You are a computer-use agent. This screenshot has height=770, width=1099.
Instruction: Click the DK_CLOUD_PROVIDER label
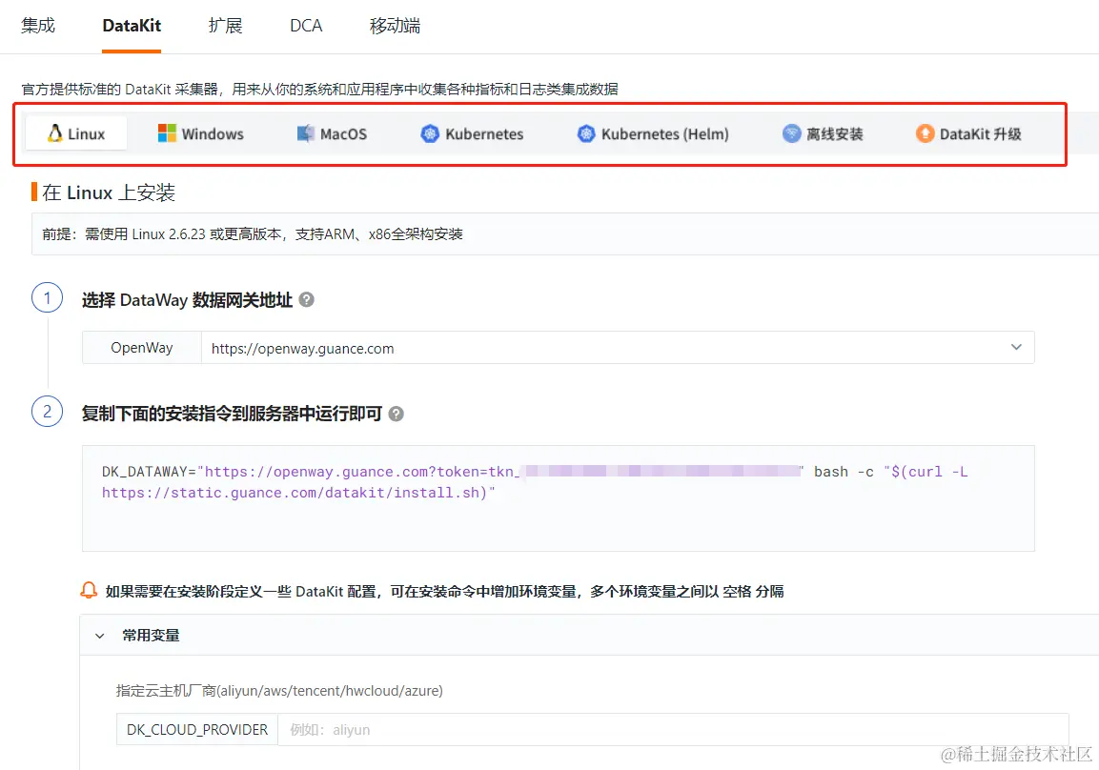pyautogui.click(x=197, y=729)
